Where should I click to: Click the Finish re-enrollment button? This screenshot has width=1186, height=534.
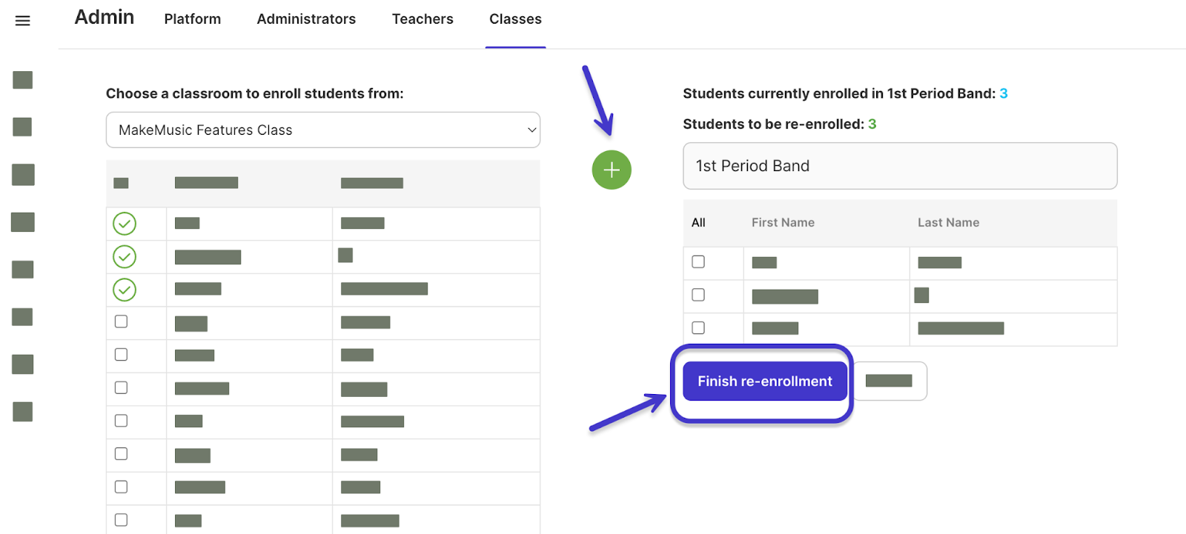(765, 381)
